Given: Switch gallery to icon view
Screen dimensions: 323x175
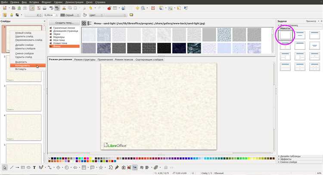Looking at the screenshot, I should pyautogui.click(x=84, y=23).
